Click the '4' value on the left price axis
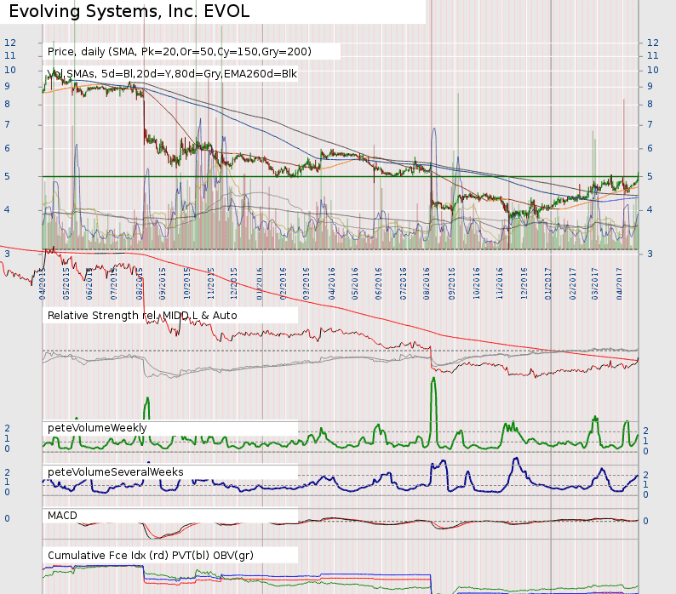Image resolution: width=676 pixels, height=594 pixels. 8,210
